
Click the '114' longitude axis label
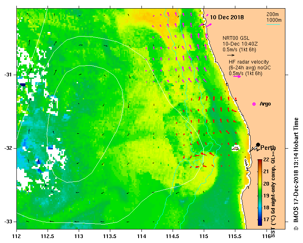(141, 236)
